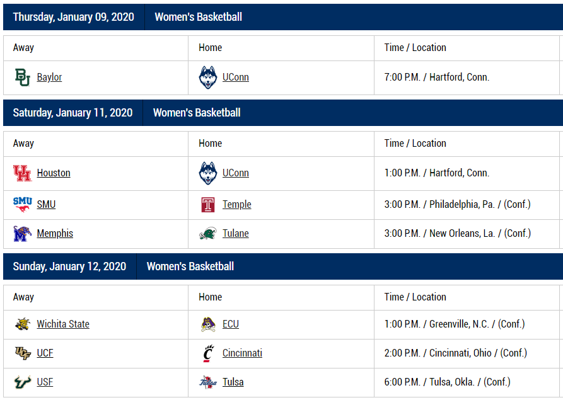563x400 pixels.
Task: Click the Temple T logo
Action: click(x=208, y=205)
